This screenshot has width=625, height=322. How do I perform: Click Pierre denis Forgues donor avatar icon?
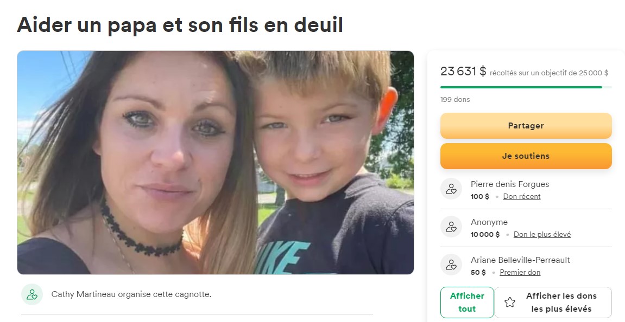click(x=451, y=189)
